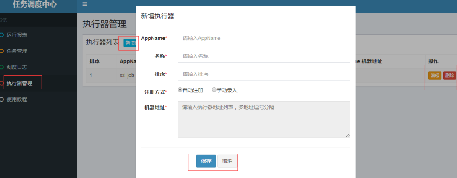
Task: Click the orange 编辑 button in table row
Action: coord(435,76)
